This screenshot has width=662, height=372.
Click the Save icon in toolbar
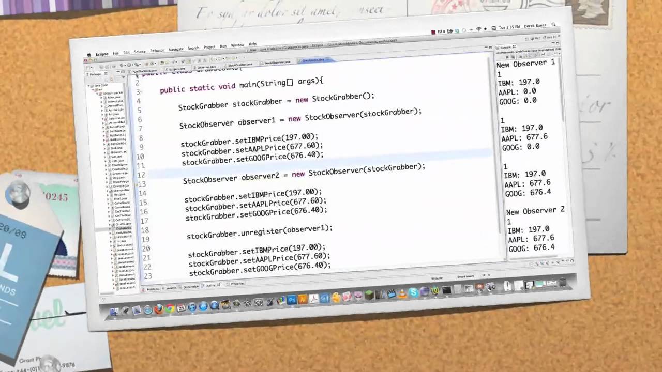(x=101, y=66)
